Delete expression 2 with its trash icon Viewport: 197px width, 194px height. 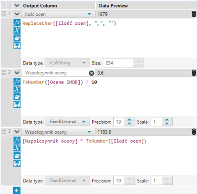click(x=194, y=73)
